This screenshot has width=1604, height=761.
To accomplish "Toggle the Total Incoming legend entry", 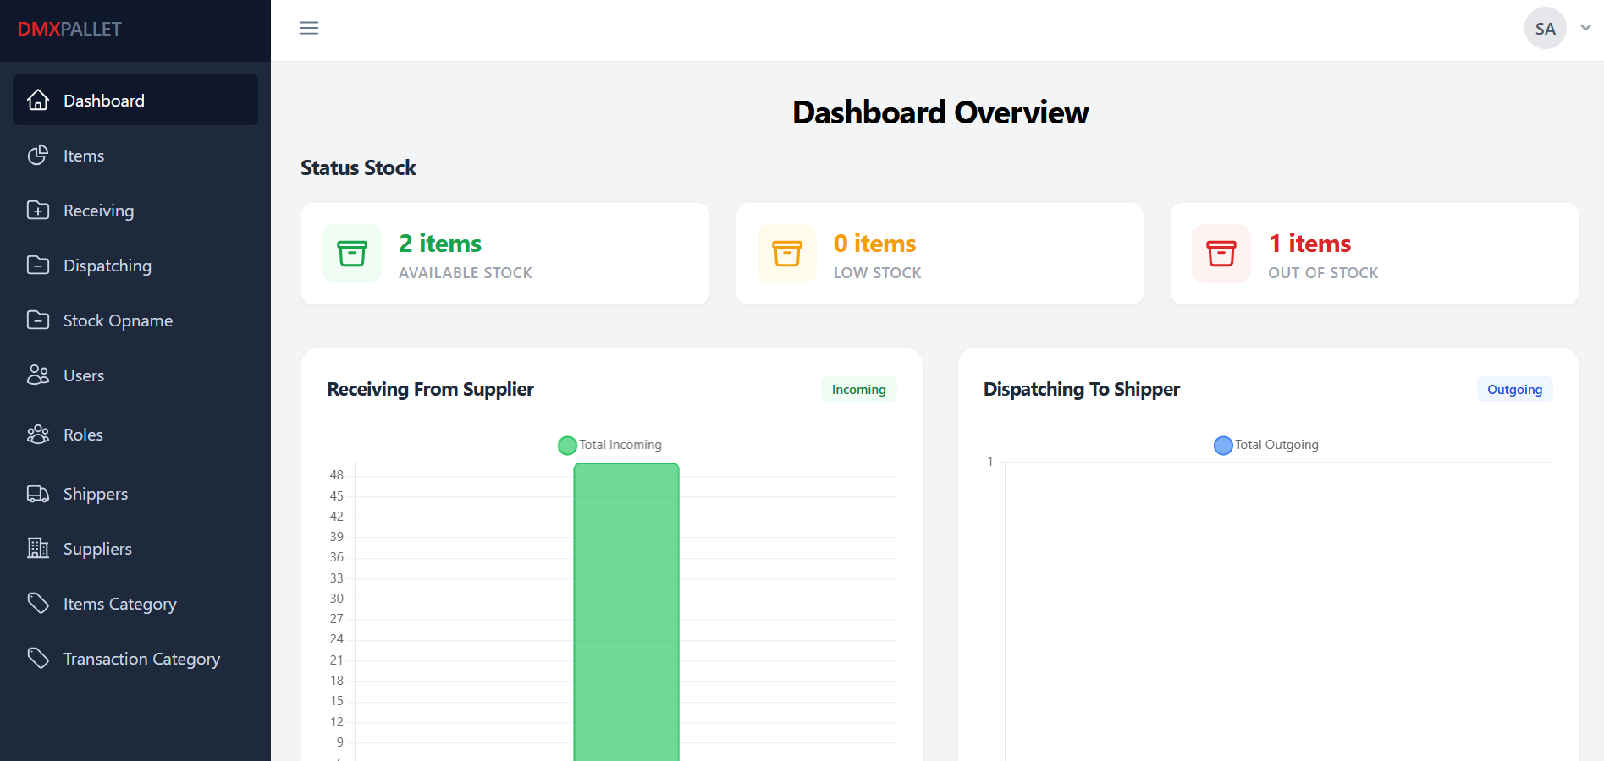I will (x=610, y=445).
